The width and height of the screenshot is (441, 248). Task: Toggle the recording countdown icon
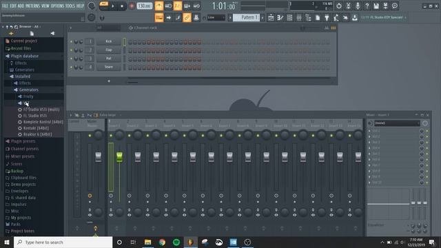tap(178, 6)
